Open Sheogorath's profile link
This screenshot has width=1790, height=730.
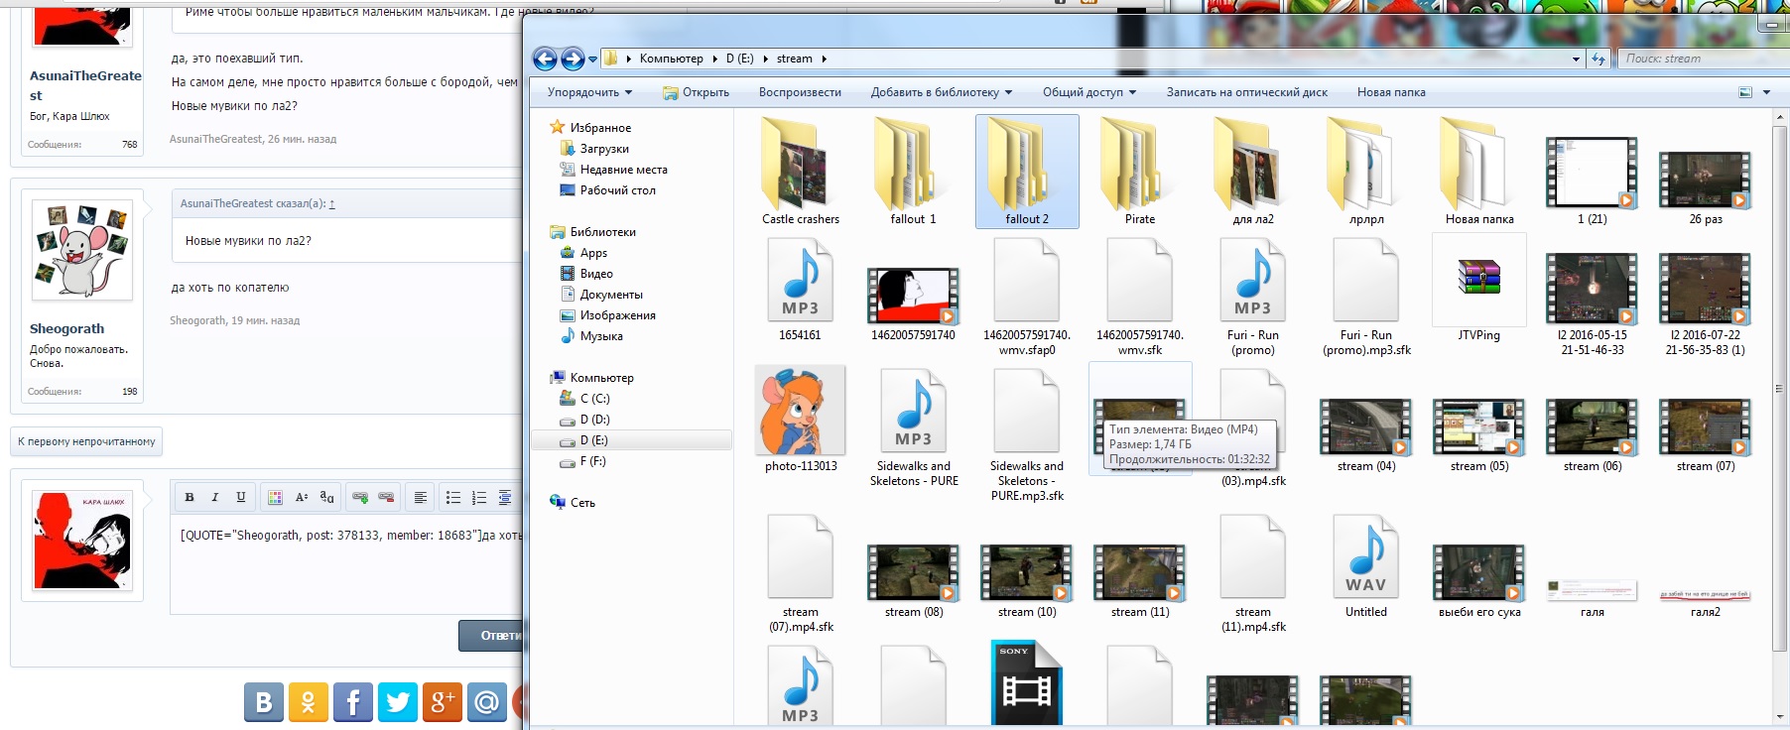coord(66,328)
